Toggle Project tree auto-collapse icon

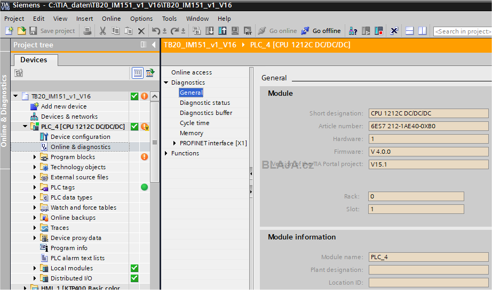click(144, 45)
